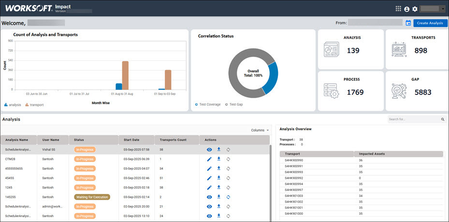The height and width of the screenshot is (222, 449).
Task: Download the 1245 analysis results
Action: 218,187
